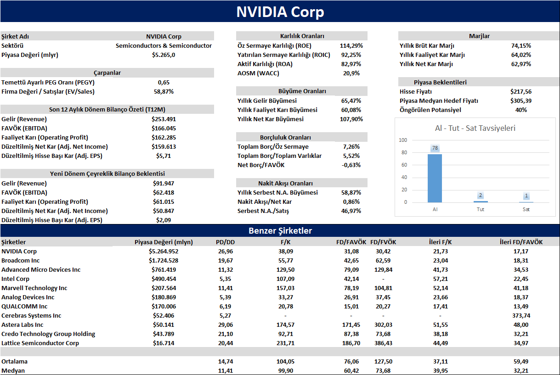
Task: Click the Marjlar section header
Action: (479, 36)
